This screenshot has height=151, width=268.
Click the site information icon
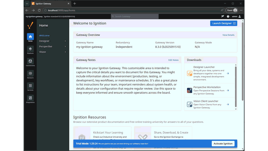click(45, 10)
